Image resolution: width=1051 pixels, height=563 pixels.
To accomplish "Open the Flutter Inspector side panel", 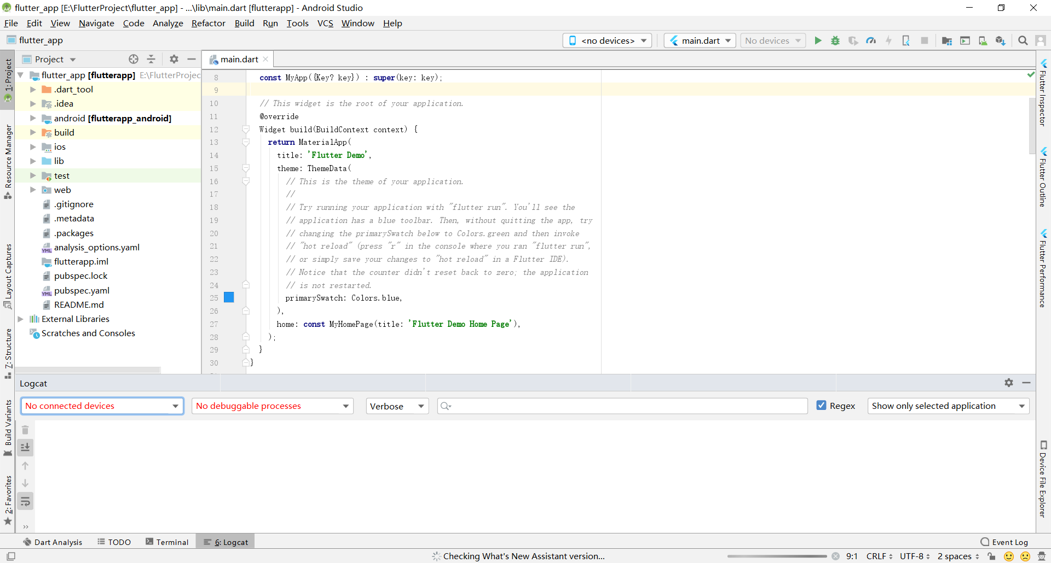I will tap(1043, 92).
